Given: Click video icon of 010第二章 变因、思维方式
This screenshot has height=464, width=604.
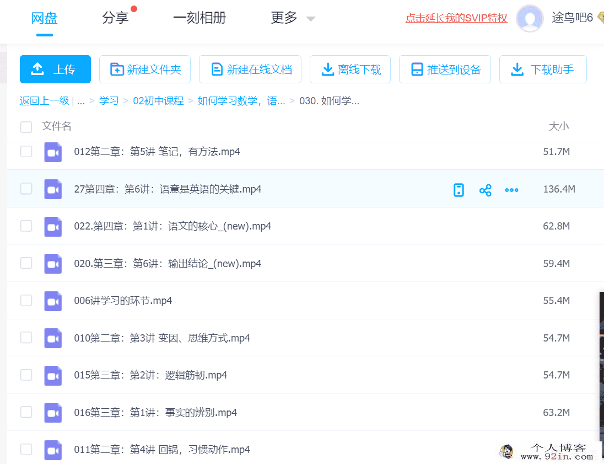Looking at the screenshot, I should (x=53, y=338).
